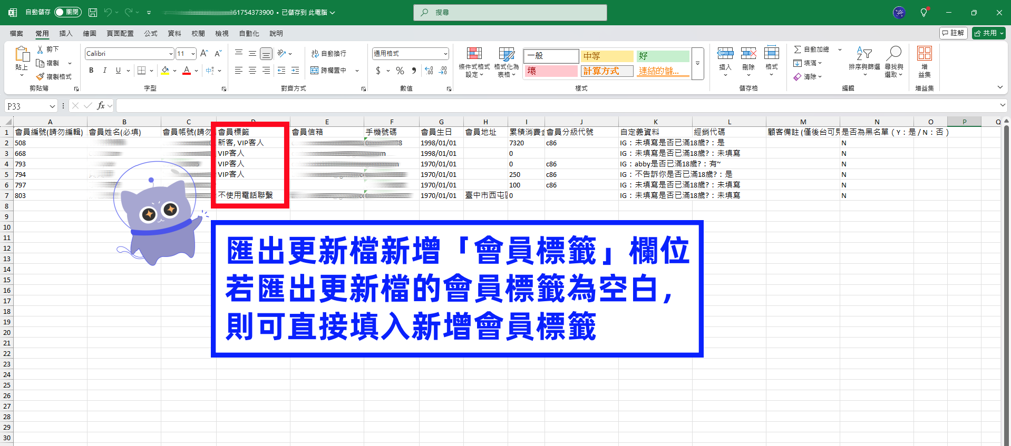
Task: Toggle Underline formatting
Action: (118, 70)
